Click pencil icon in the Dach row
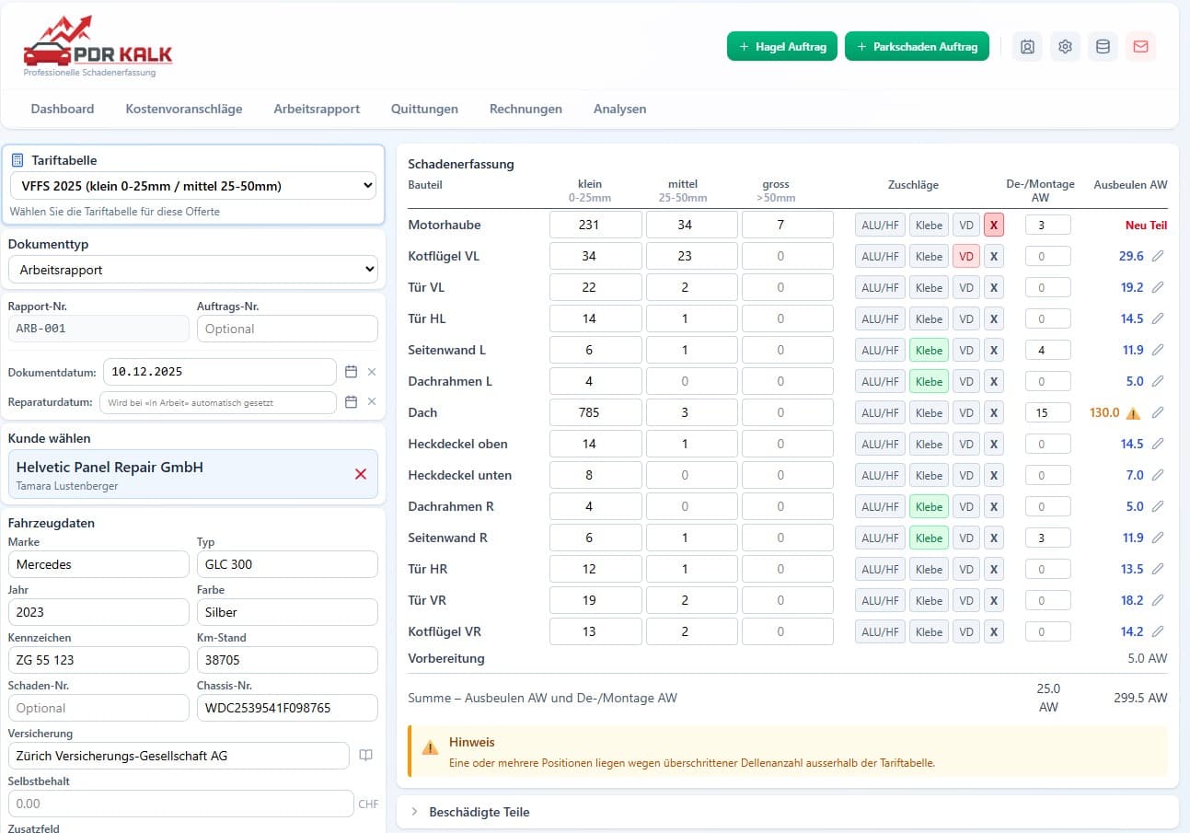The height and width of the screenshot is (833, 1190). click(1158, 413)
